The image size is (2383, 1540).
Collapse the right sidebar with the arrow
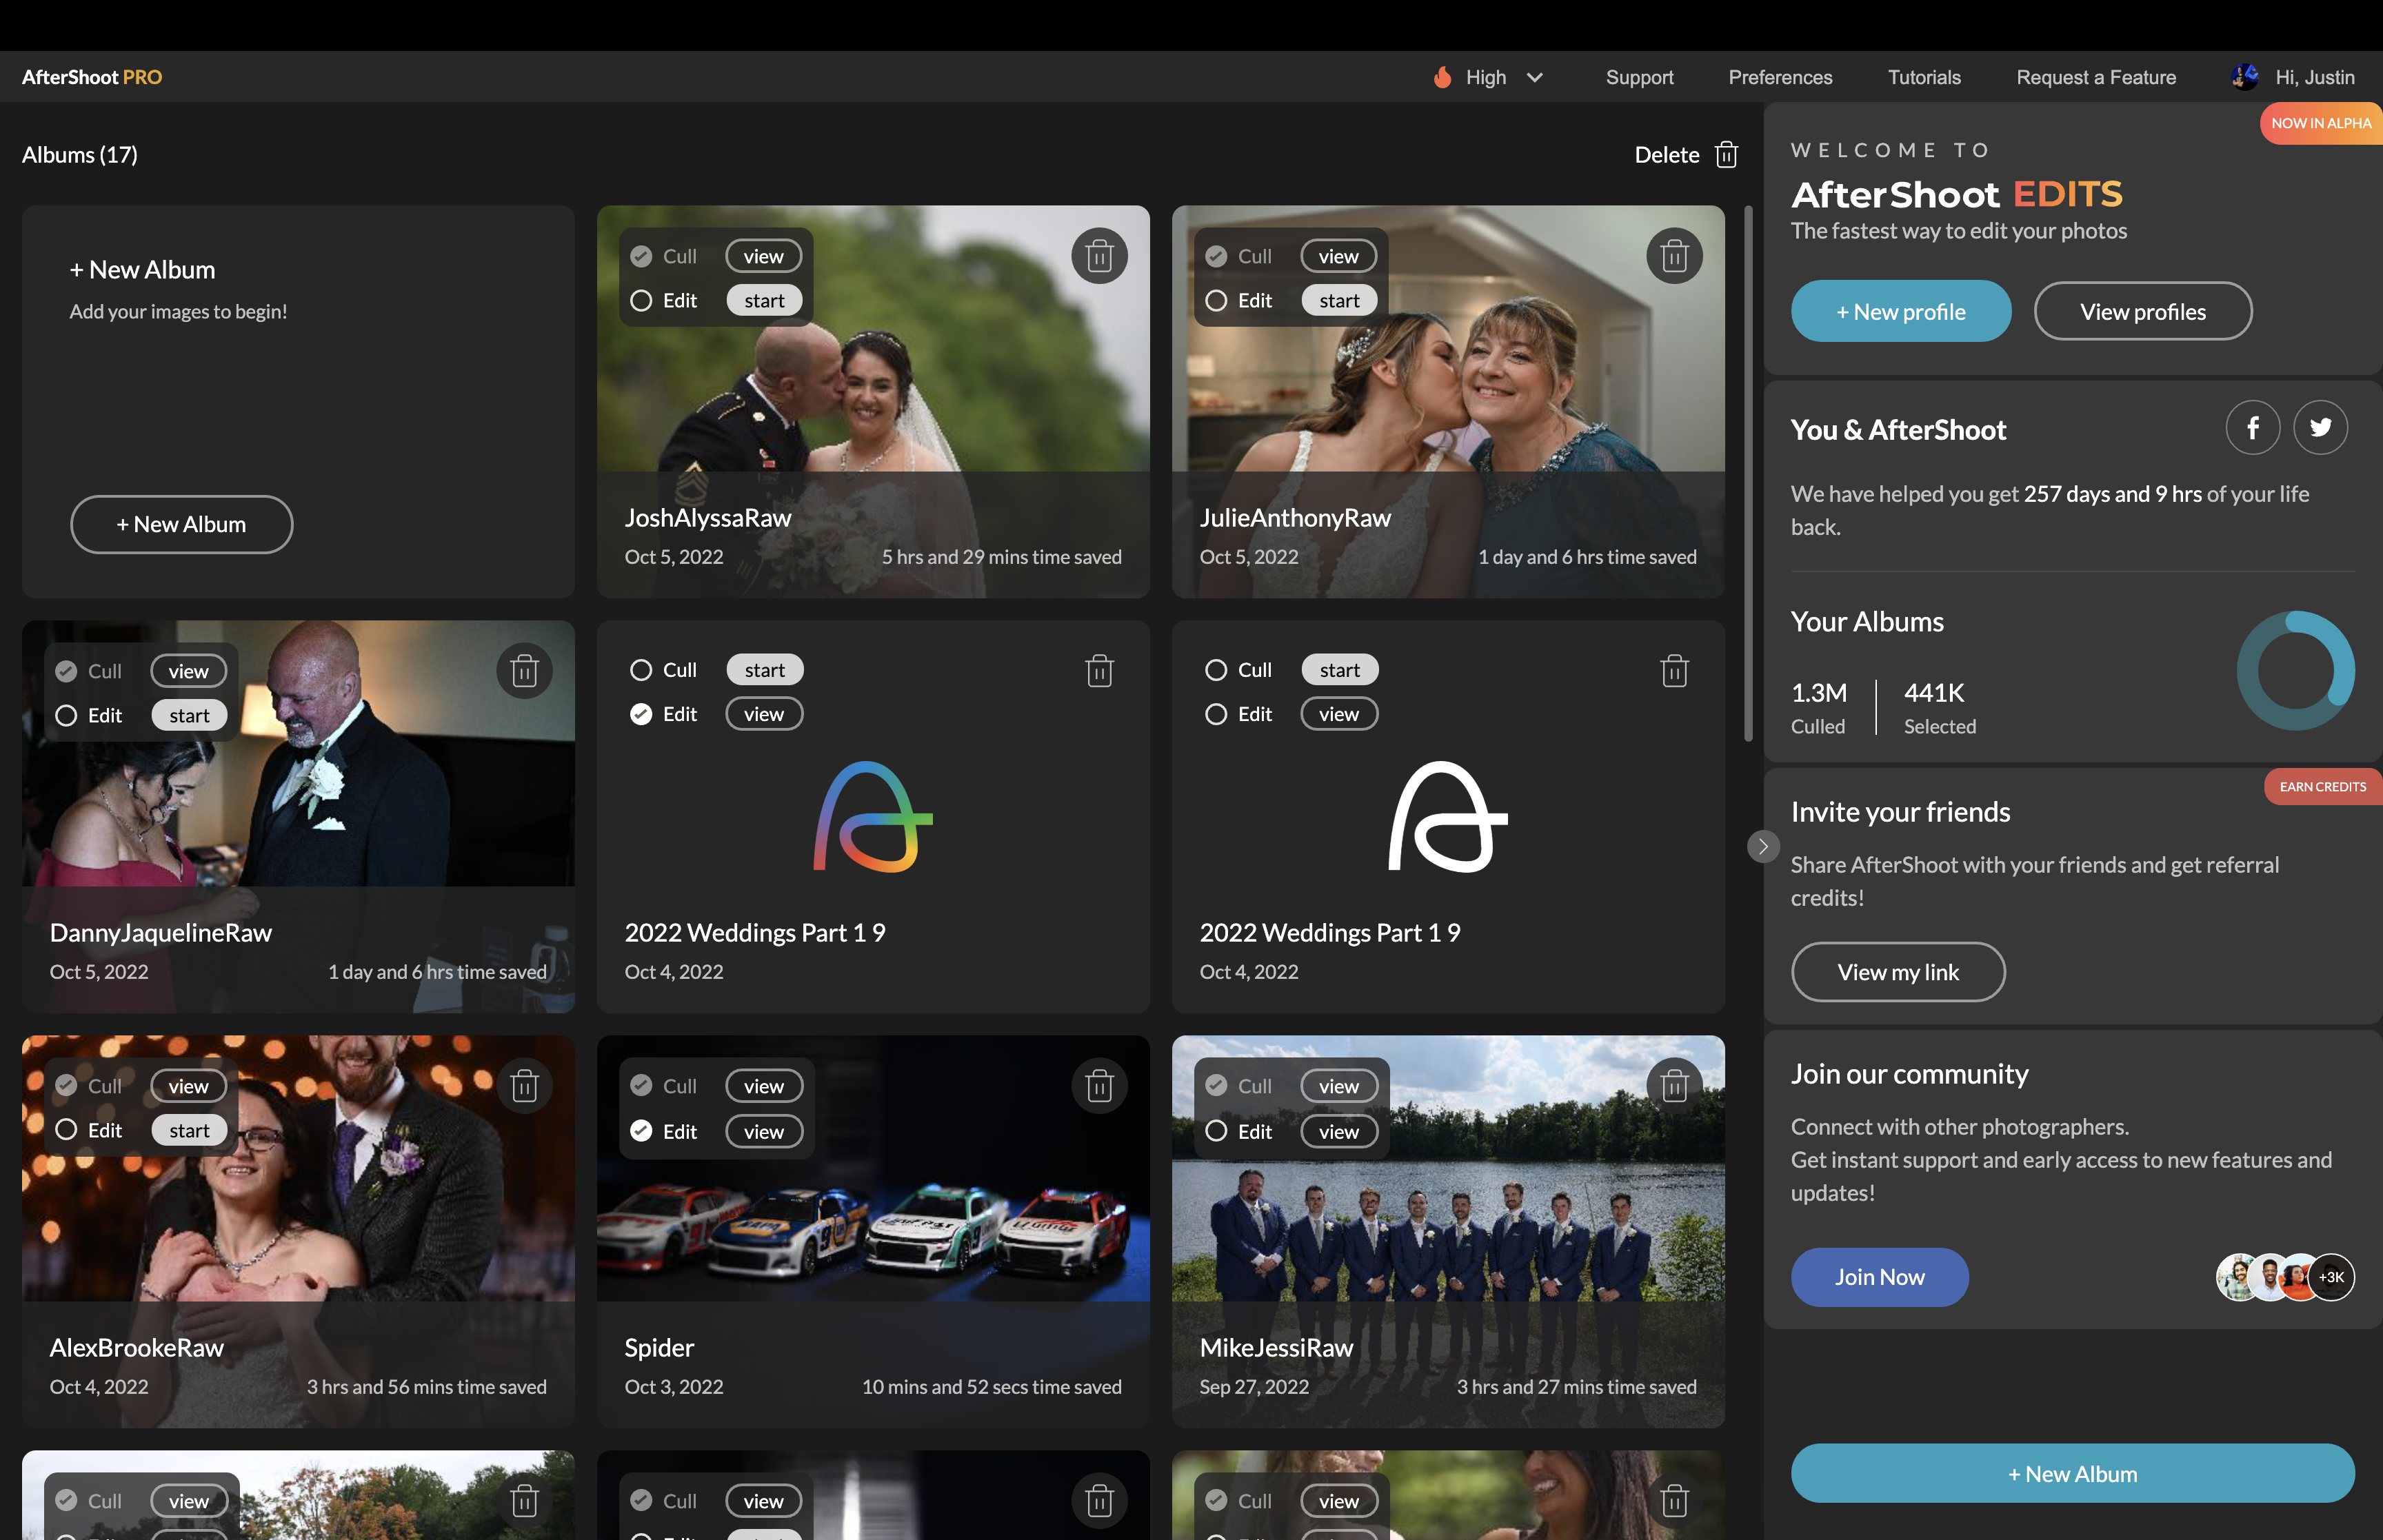coord(1763,846)
